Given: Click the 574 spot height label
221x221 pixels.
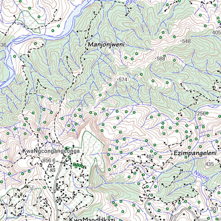Looking at the screenshot, I should click(123, 80).
